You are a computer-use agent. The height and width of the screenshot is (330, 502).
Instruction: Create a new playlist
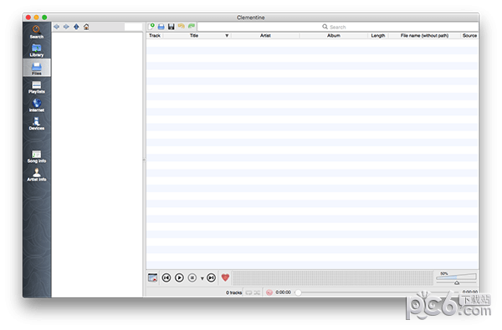coord(151,26)
